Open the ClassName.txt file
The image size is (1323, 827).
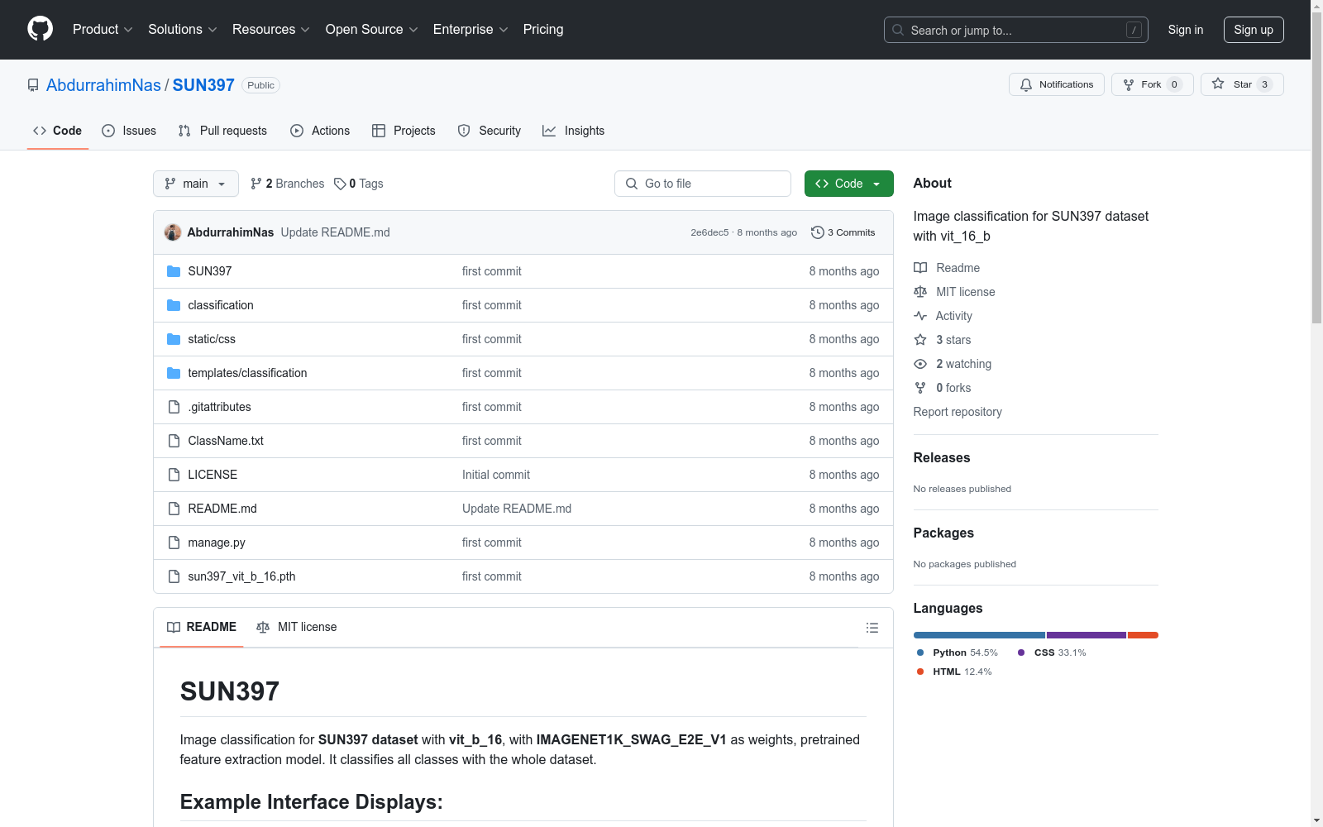[226, 441]
